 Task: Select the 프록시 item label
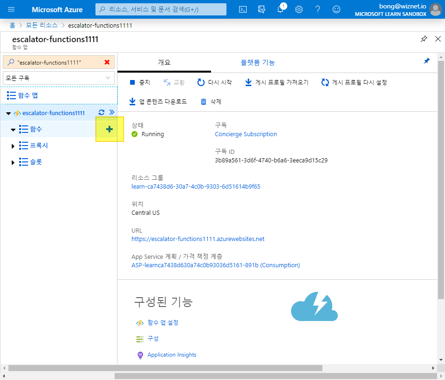click(x=39, y=146)
